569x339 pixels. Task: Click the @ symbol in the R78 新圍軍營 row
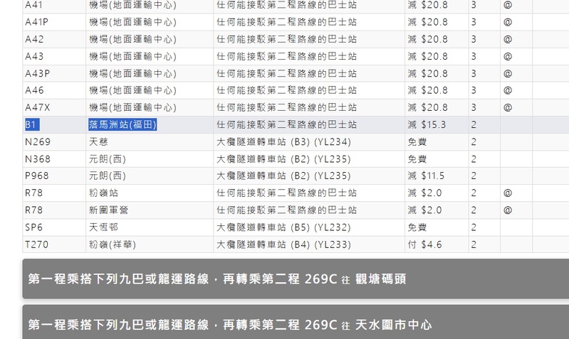(x=508, y=210)
